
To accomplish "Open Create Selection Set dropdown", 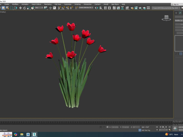I will [86, 8].
